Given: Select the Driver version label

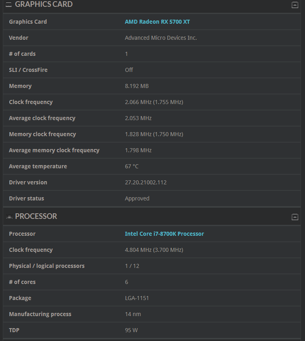Looking at the screenshot, I should pyautogui.click(x=28, y=183).
